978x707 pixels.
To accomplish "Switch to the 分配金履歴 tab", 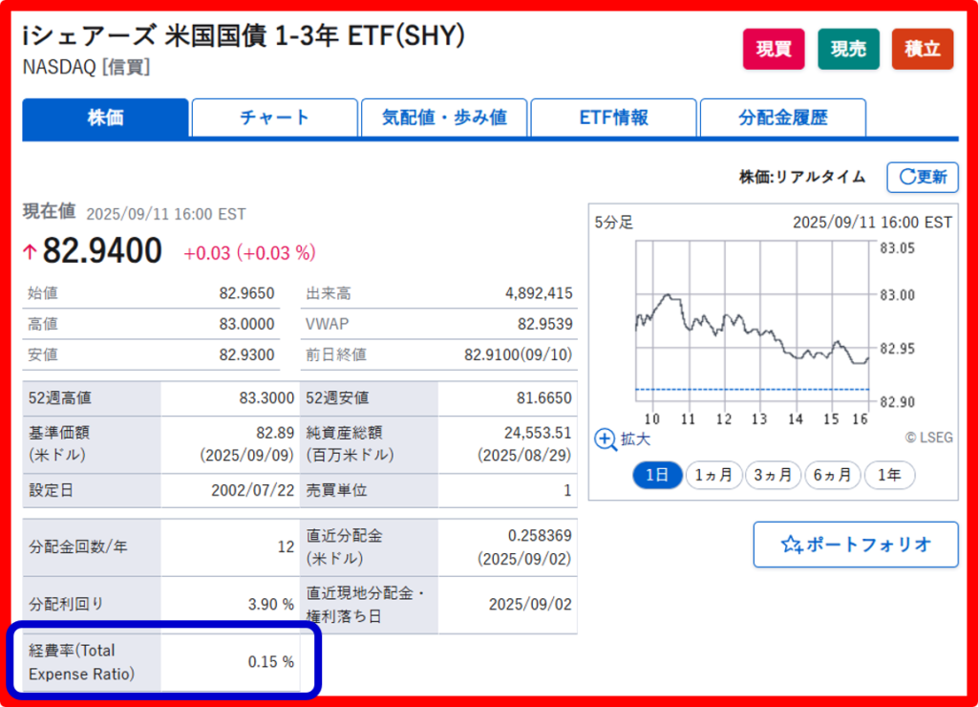I will pos(783,118).
